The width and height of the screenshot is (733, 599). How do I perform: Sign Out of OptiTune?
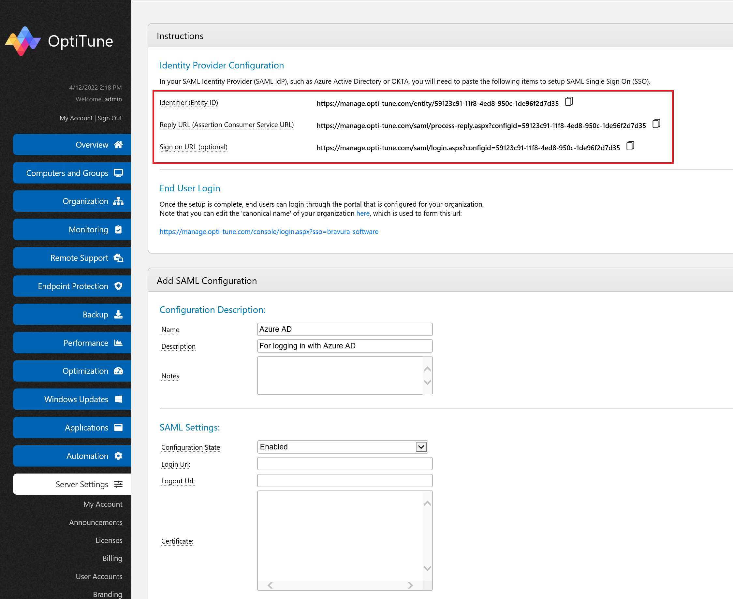(110, 118)
